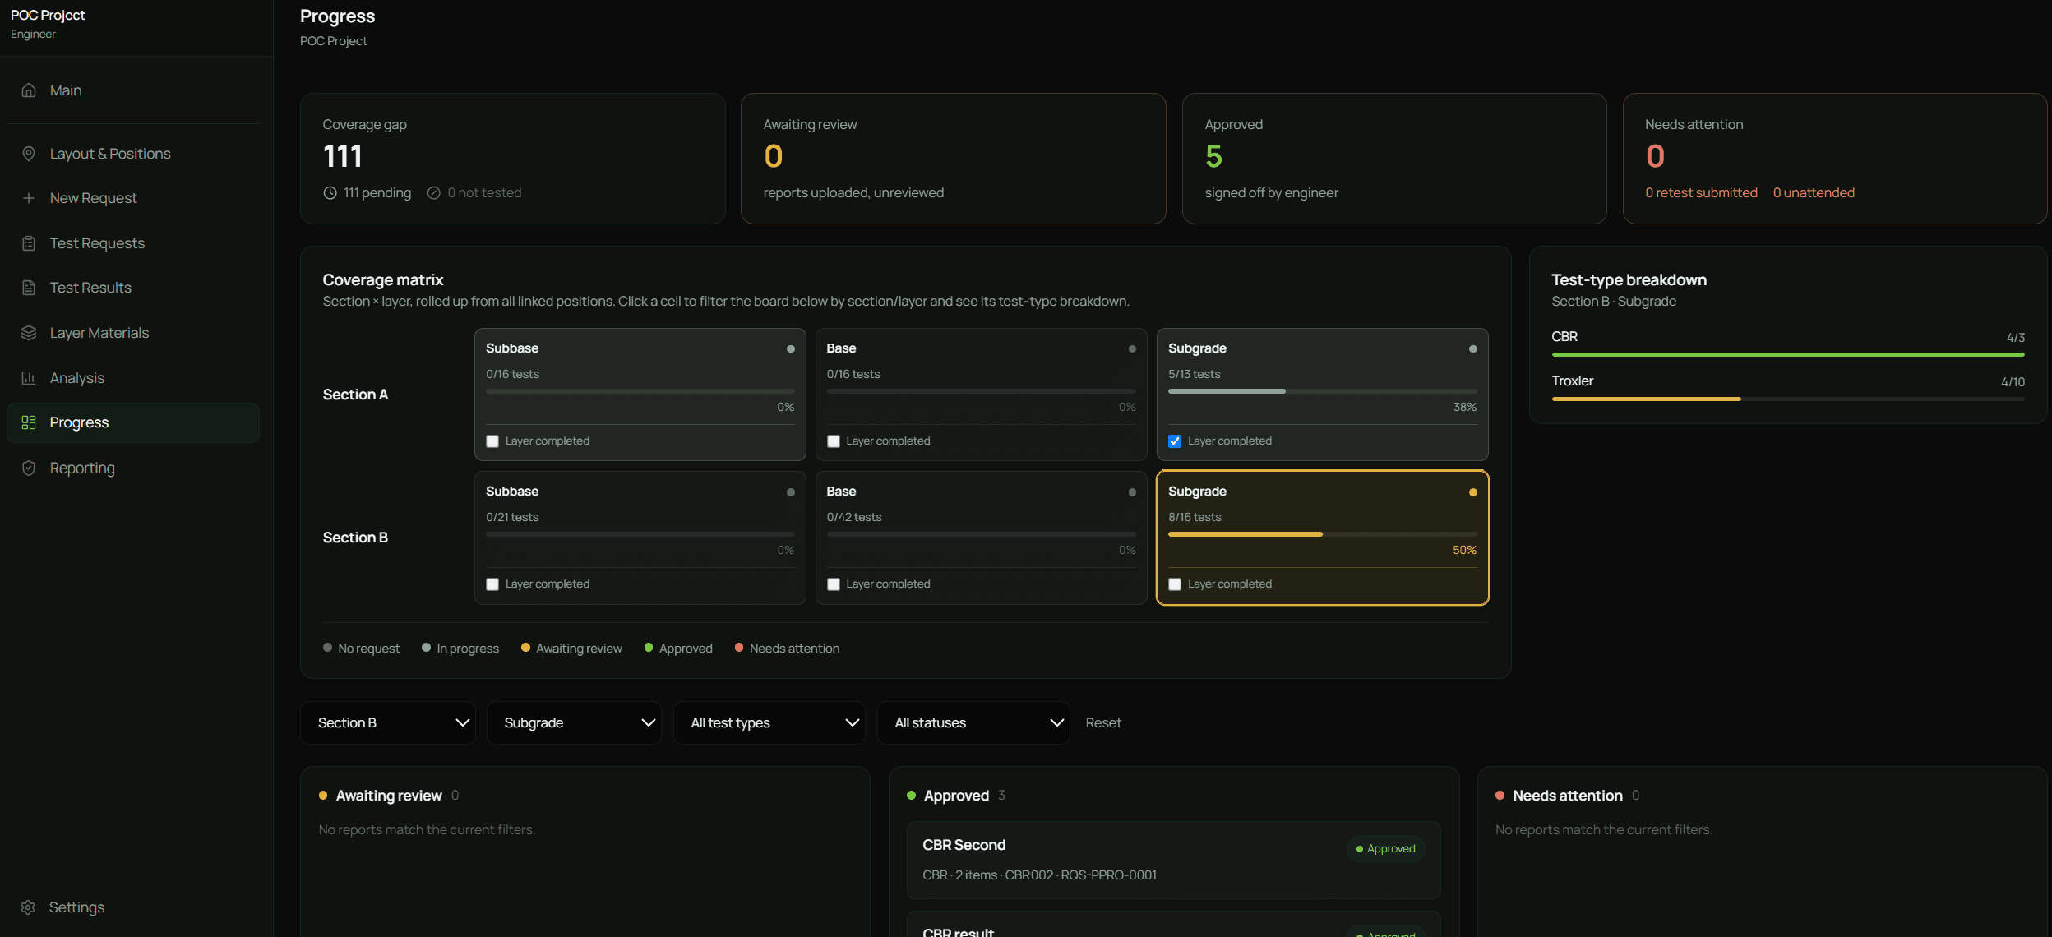Click the New Request plus icon

click(x=29, y=198)
